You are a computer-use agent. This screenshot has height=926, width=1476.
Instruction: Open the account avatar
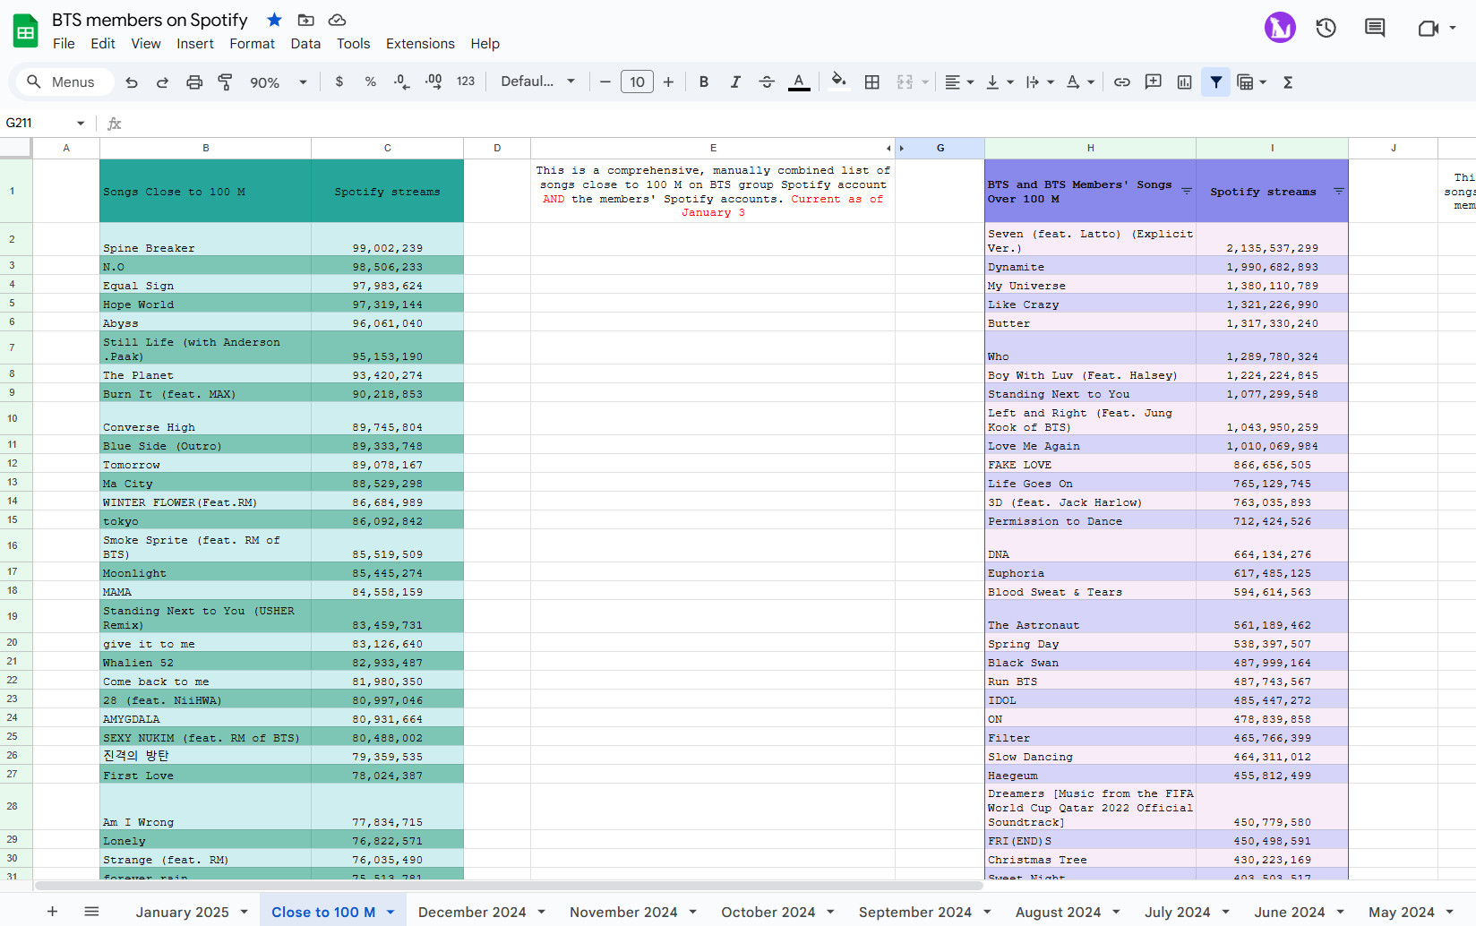(1280, 28)
